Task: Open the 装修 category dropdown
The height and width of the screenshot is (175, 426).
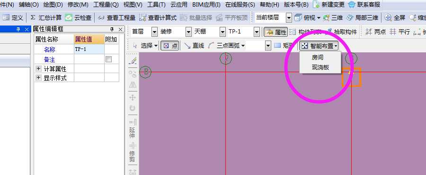Action: [x=188, y=32]
